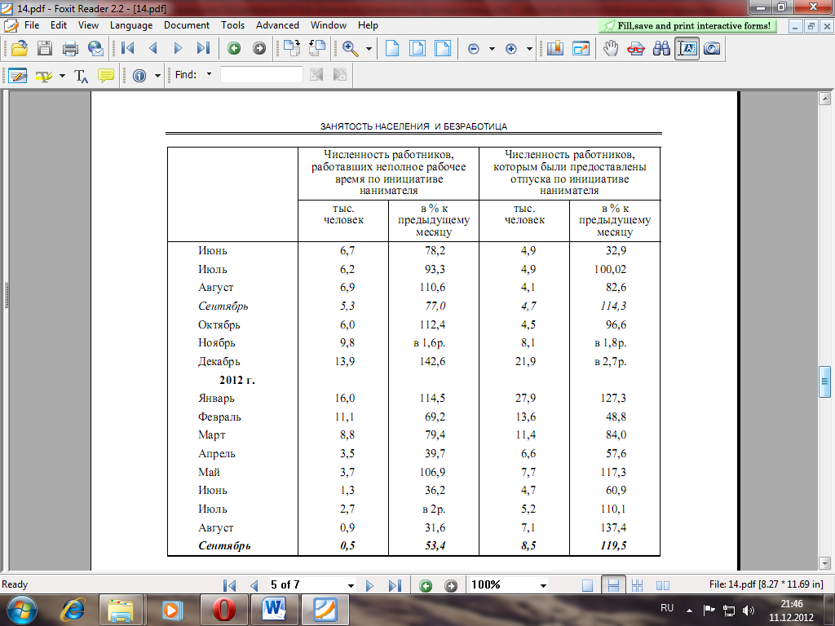
Task: Select the Typewriter notepad tool
Action: point(17,76)
